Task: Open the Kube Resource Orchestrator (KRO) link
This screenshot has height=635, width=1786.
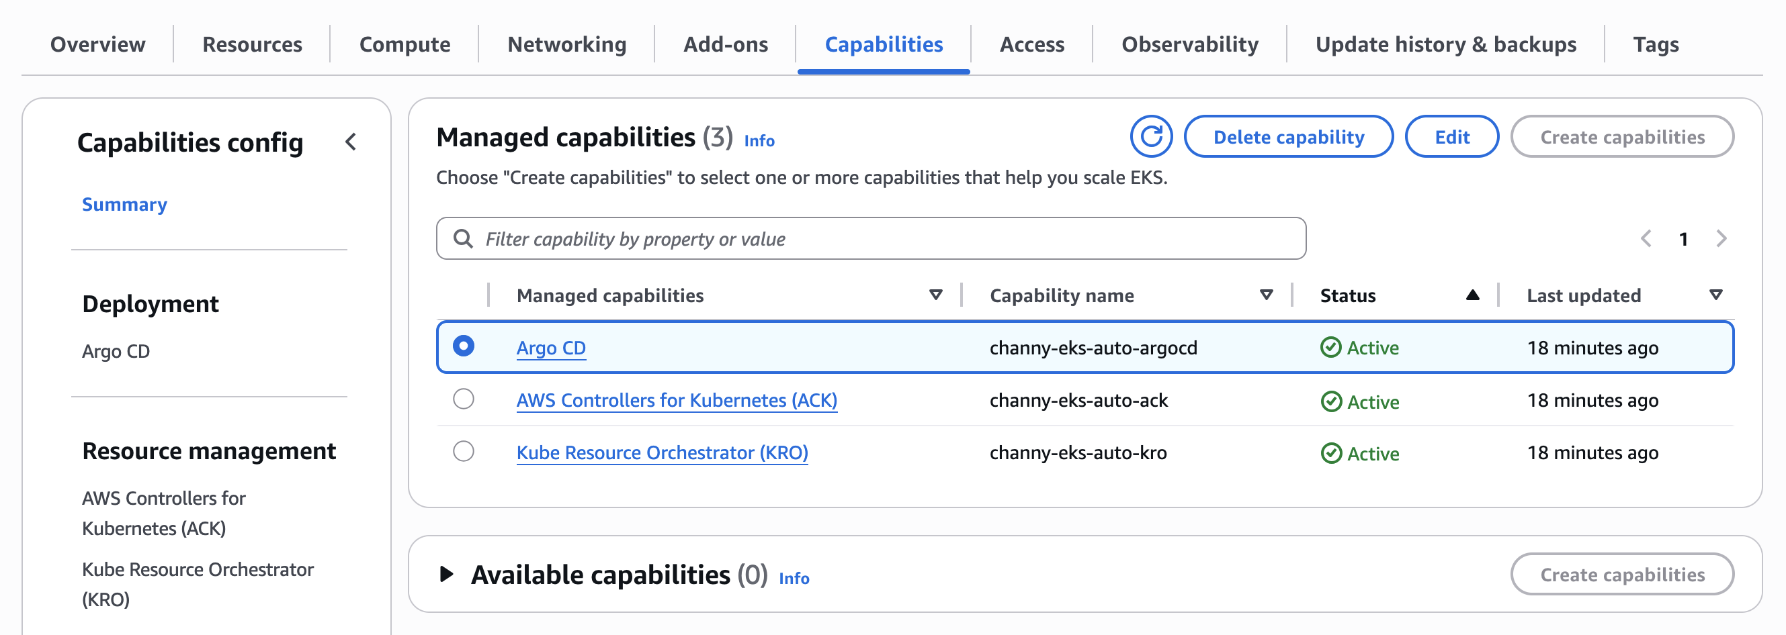Action: tap(662, 452)
